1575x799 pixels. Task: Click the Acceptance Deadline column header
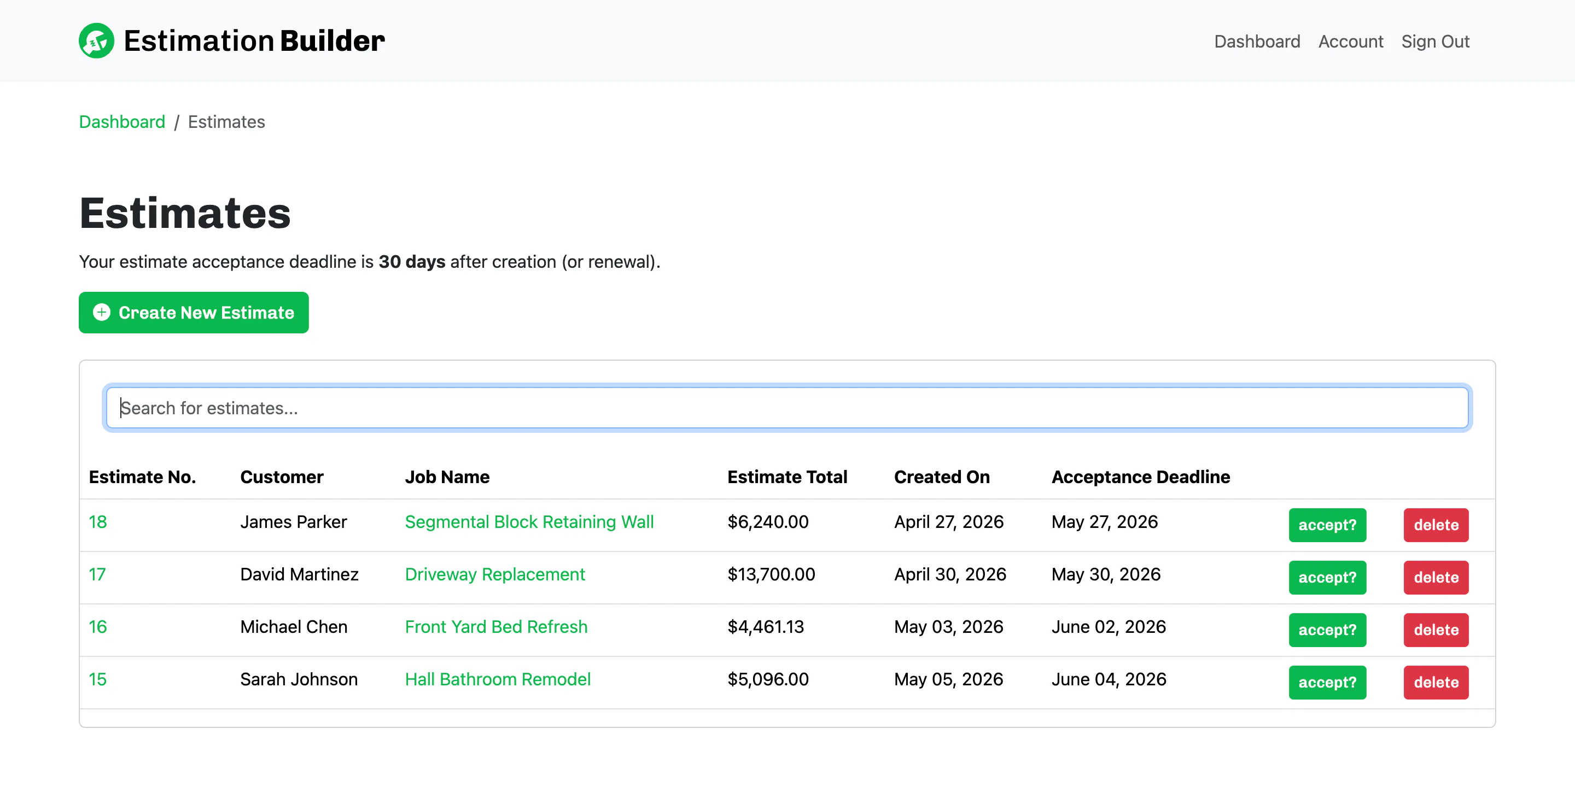click(x=1141, y=477)
